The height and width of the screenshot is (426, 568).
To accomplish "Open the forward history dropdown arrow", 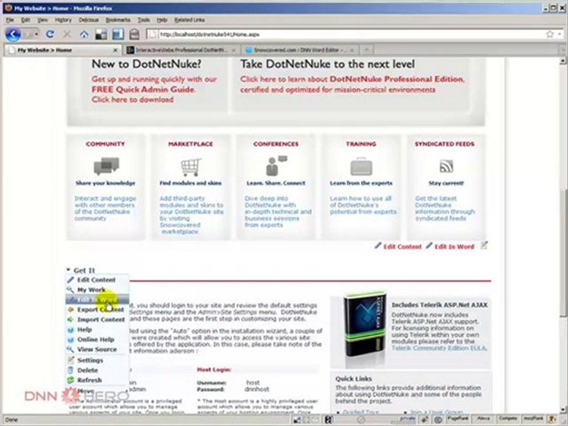I will [37, 34].
